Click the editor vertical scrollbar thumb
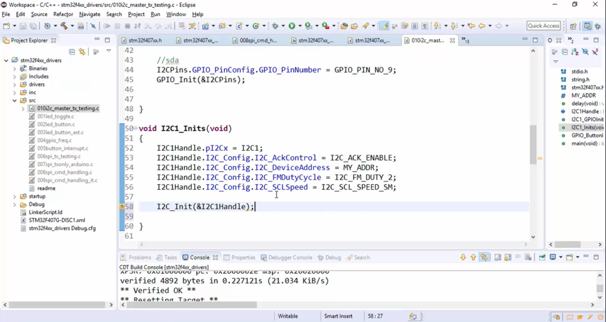This screenshot has width=606, height=322. (533, 145)
